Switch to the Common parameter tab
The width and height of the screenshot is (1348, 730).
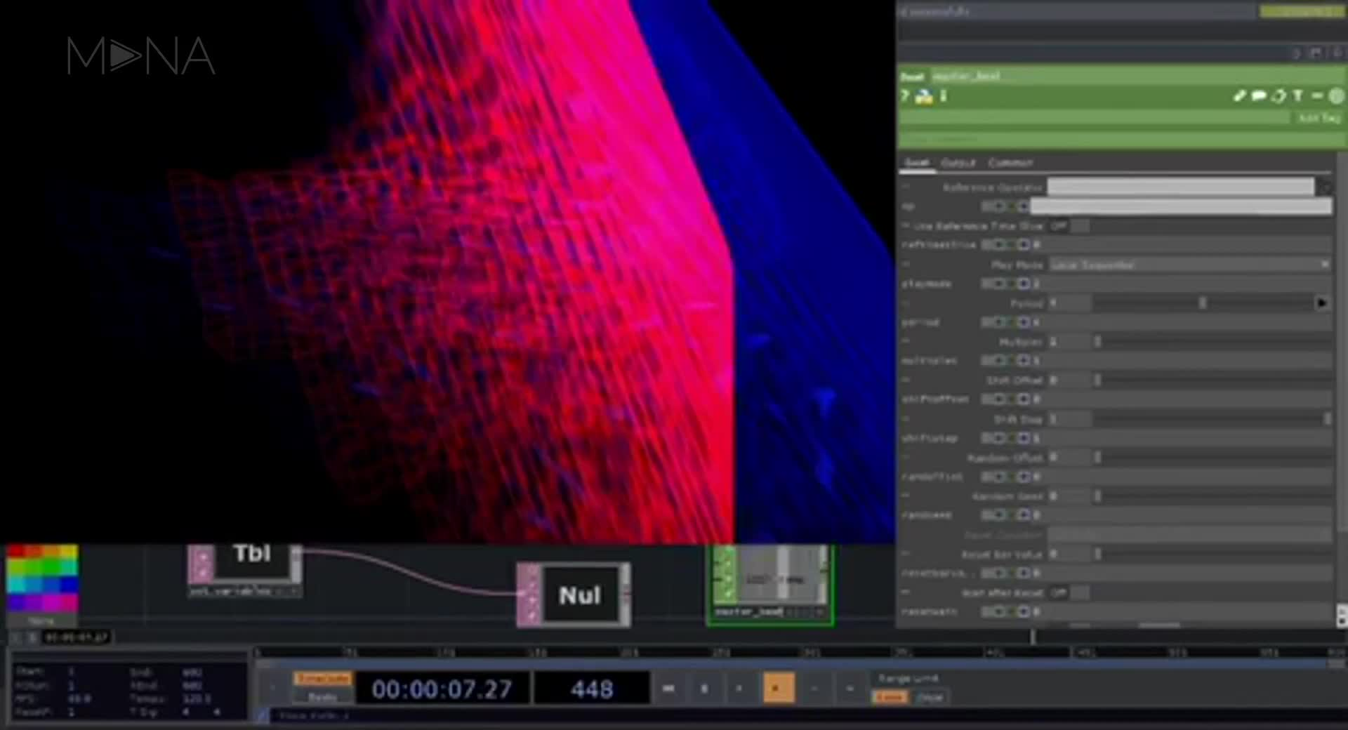(x=1010, y=163)
